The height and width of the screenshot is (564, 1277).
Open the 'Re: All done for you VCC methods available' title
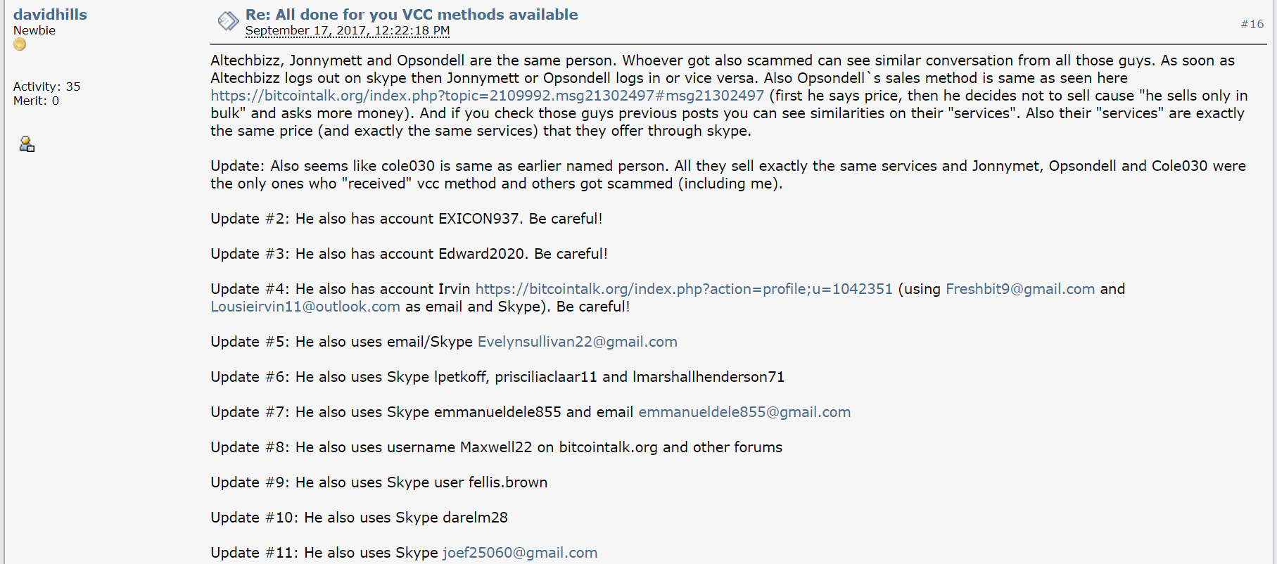412,14
